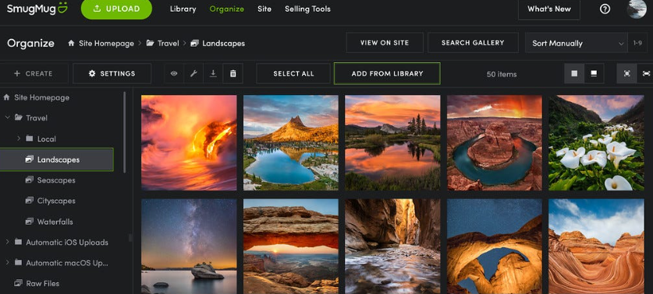The image size is (653, 294).
Task: Open the user profile avatar
Action: point(637,9)
